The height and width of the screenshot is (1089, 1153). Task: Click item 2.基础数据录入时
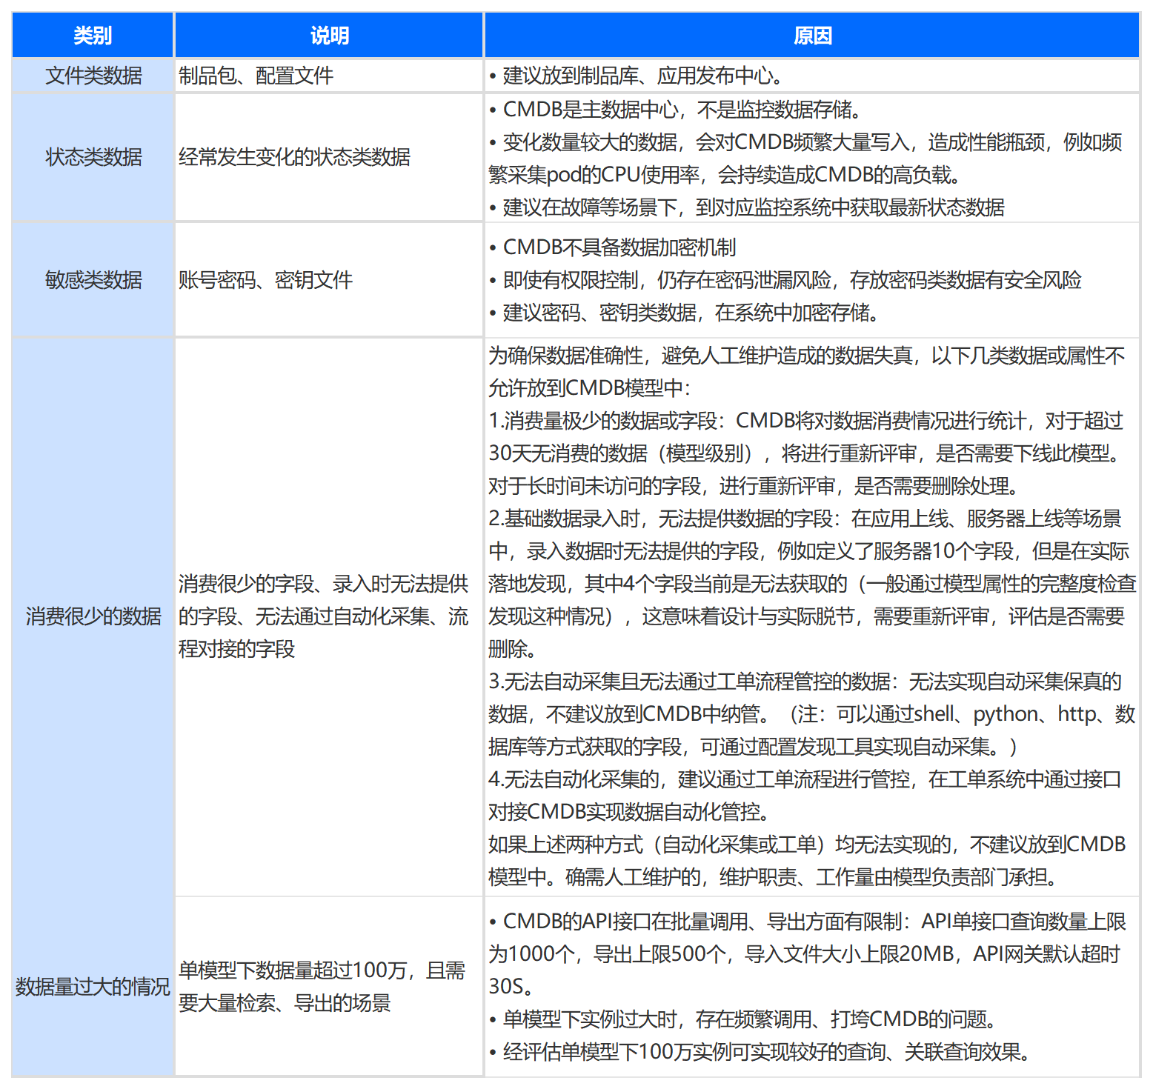(x=812, y=584)
